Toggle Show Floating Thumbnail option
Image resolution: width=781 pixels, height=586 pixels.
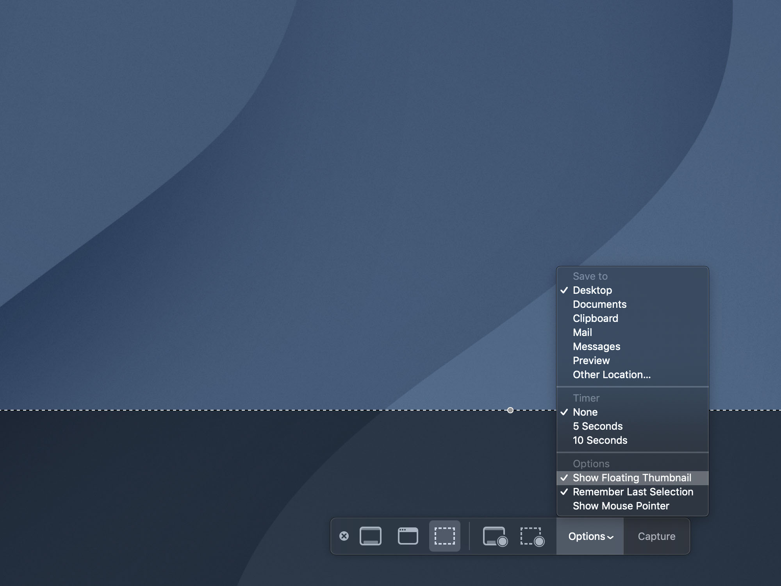(x=632, y=478)
